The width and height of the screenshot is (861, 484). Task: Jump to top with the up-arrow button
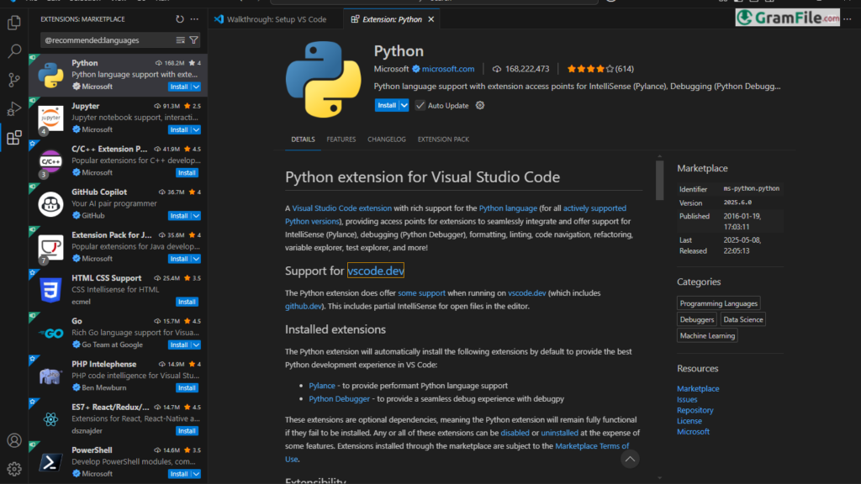(630, 459)
